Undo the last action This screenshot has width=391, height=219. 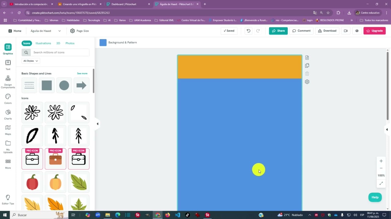[x=248, y=31]
